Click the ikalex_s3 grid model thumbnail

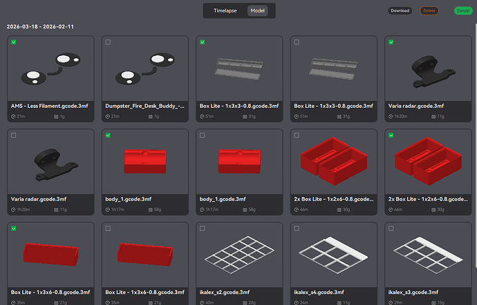click(x=428, y=255)
